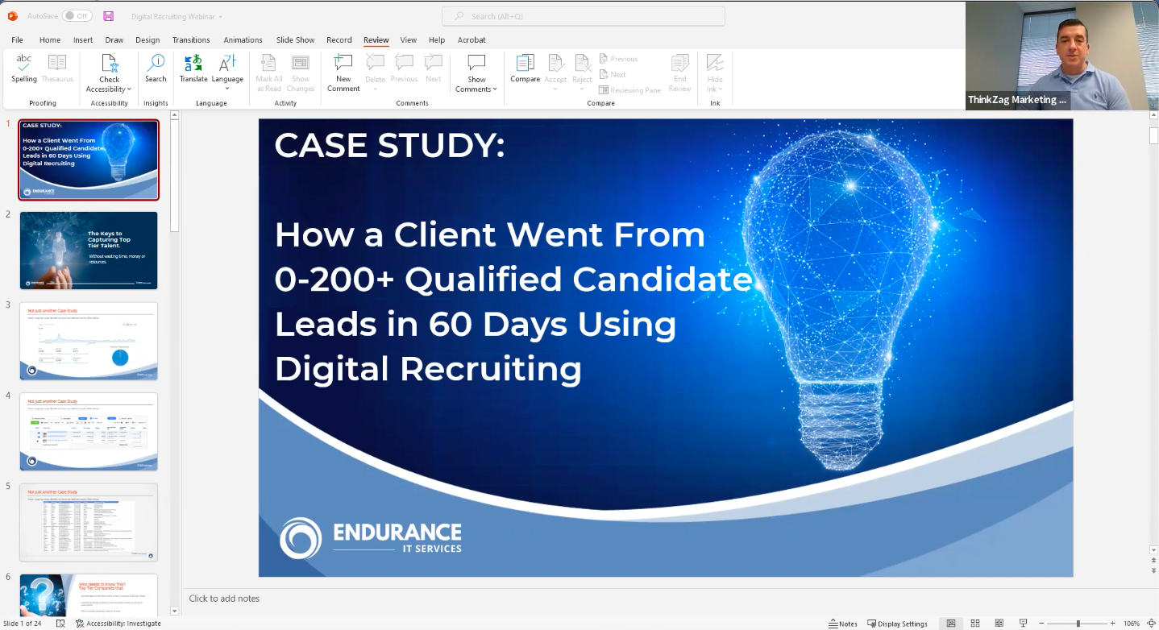Click End Review
The height and width of the screenshot is (630, 1159).
(680, 73)
